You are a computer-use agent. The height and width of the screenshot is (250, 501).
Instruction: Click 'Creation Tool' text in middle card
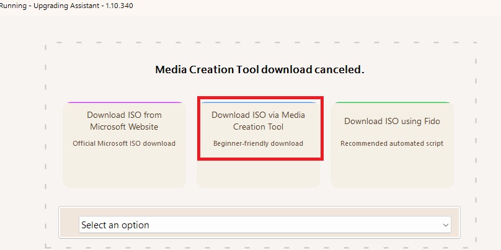[x=258, y=127]
